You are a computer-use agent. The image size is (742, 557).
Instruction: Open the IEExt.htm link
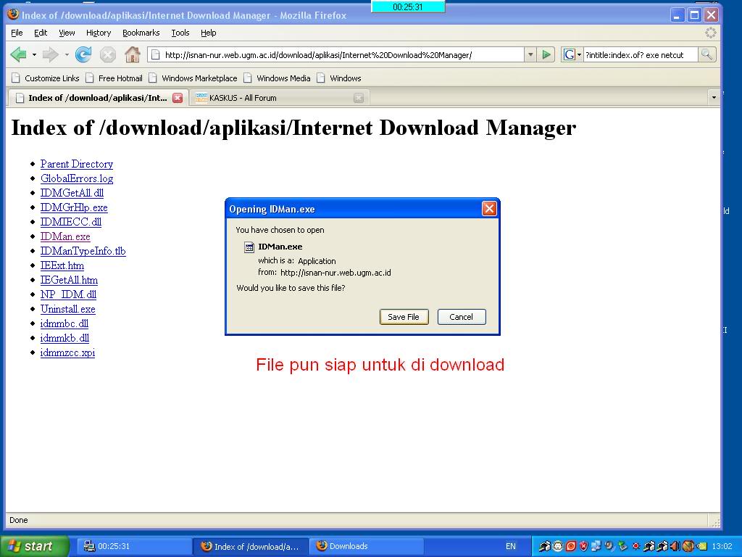(62, 265)
